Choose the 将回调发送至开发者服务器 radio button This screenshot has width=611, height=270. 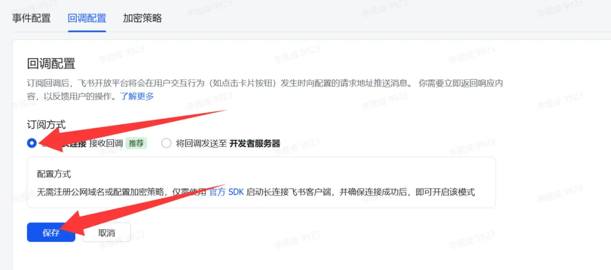coord(166,143)
